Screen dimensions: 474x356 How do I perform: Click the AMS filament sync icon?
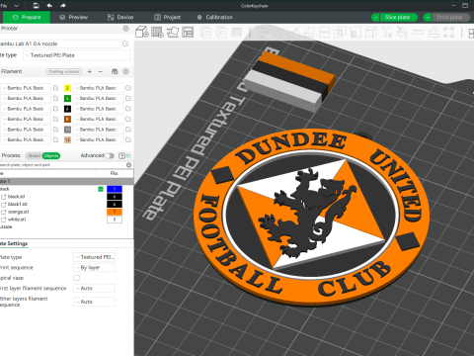115,71
